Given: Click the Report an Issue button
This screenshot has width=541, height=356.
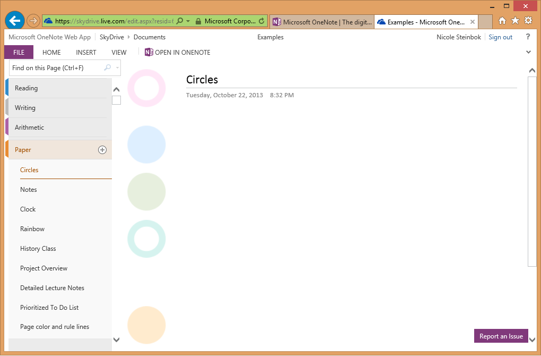Looking at the screenshot, I should [x=501, y=336].
